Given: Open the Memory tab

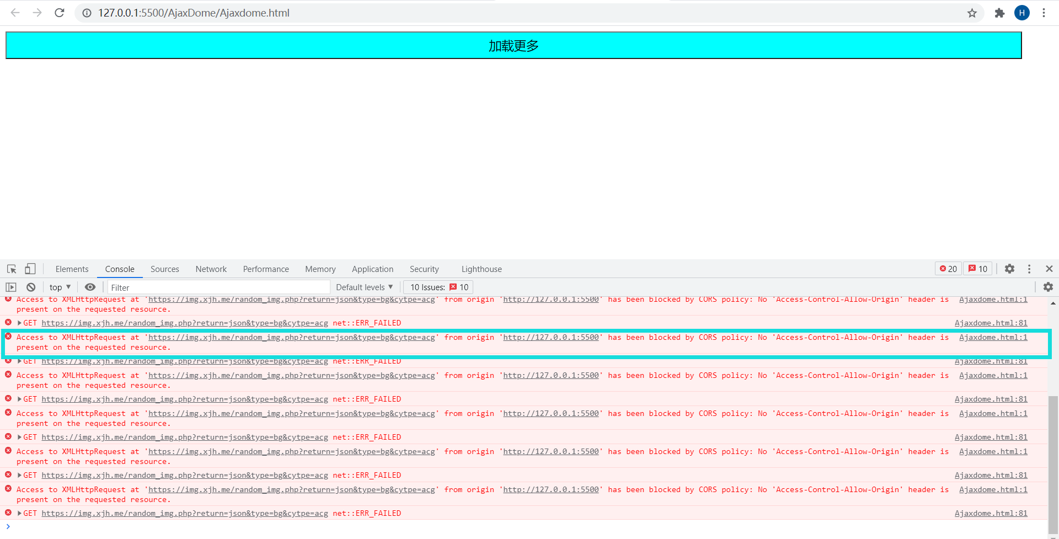Looking at the screenshot, I should 320,269.
